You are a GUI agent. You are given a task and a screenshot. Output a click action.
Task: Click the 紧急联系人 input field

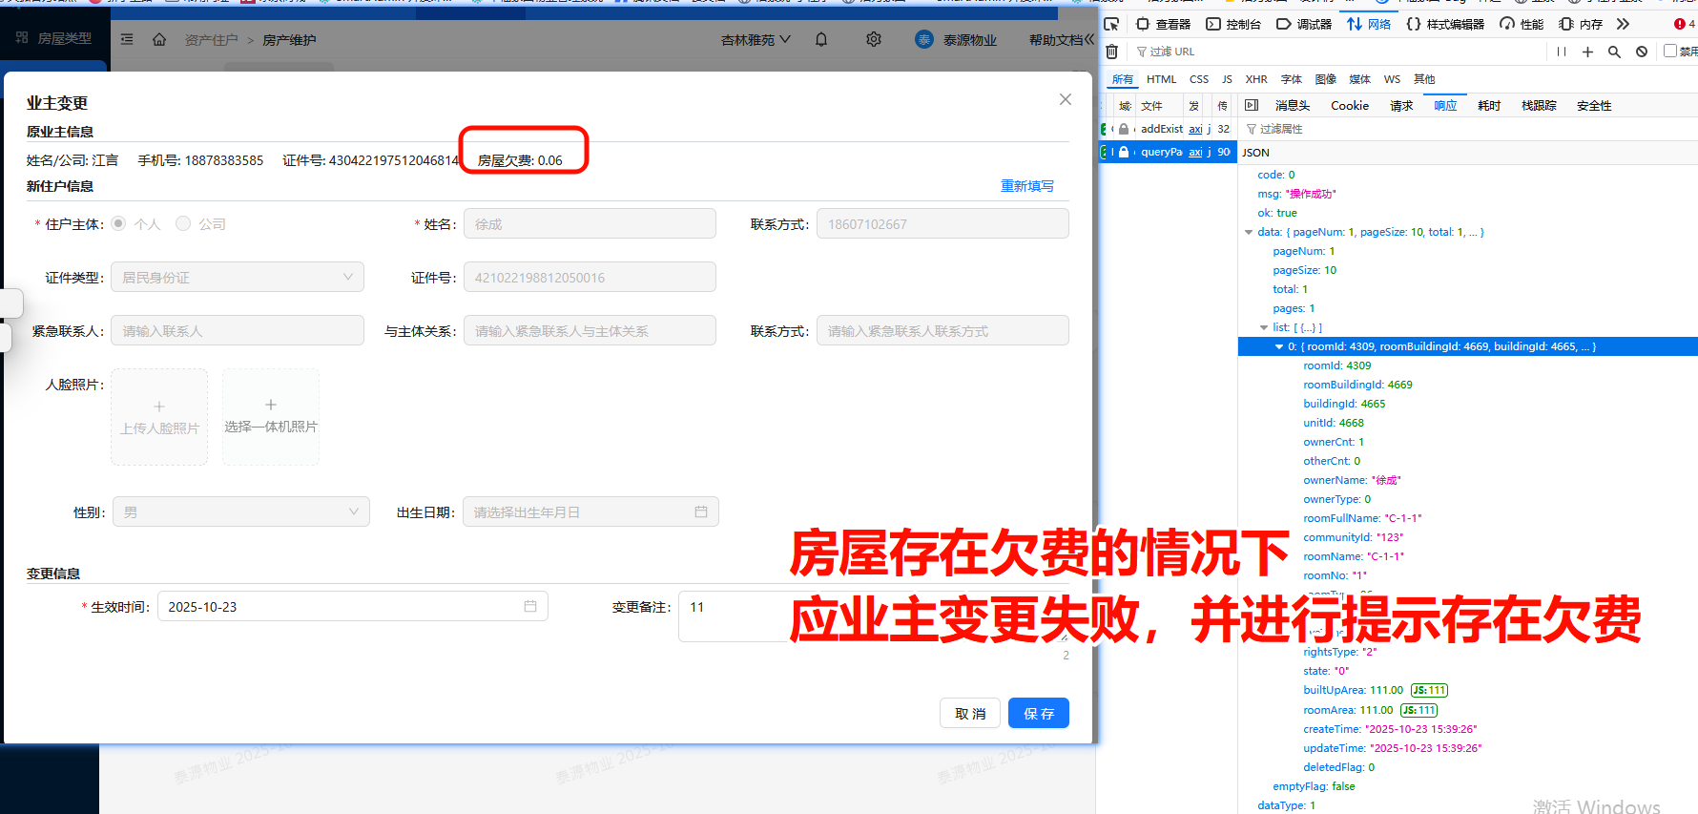coord(238,331)
